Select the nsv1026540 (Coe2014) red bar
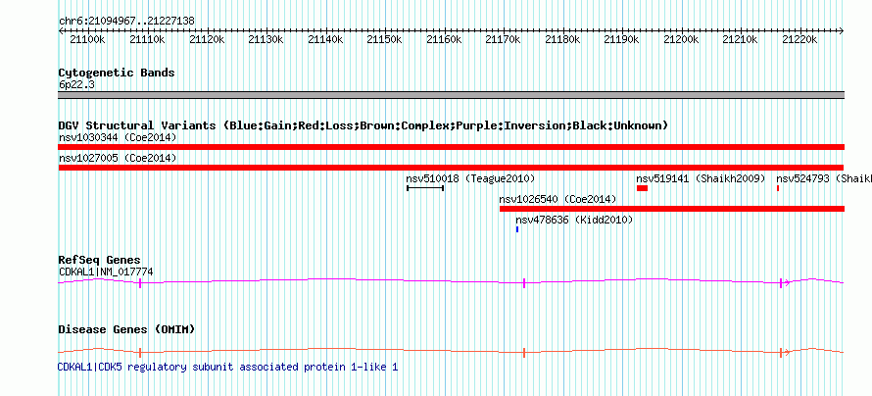 pyautogui.click(x=672, y=209)
